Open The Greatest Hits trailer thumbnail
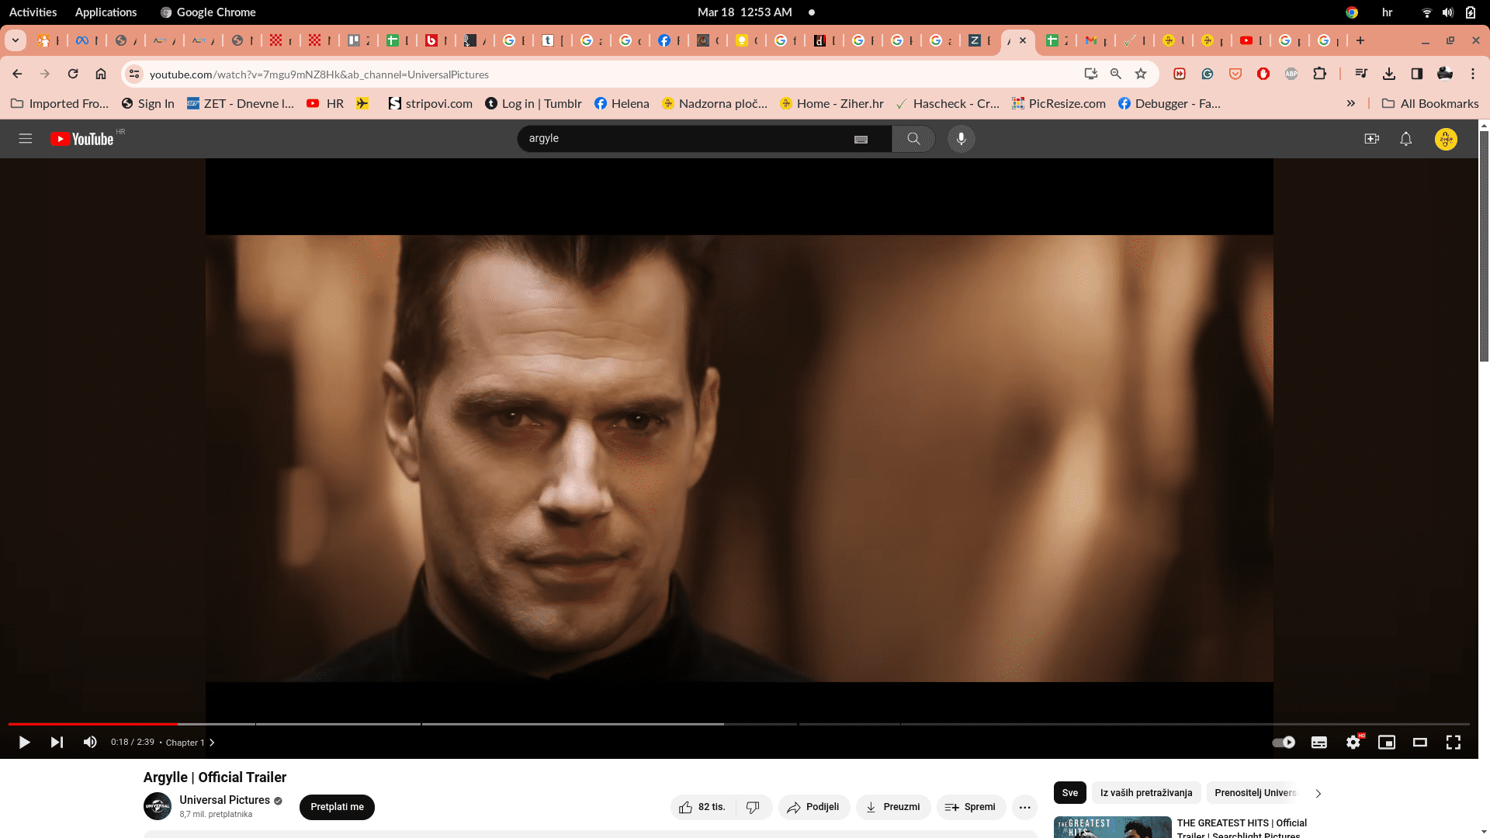The height and width of the screenshot is (838, 1490). [x=1112, y=827]
